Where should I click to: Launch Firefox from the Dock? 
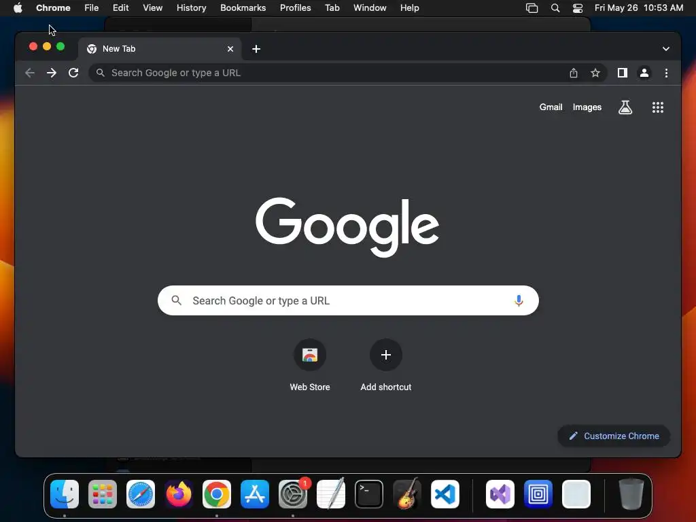coord(179,494)
